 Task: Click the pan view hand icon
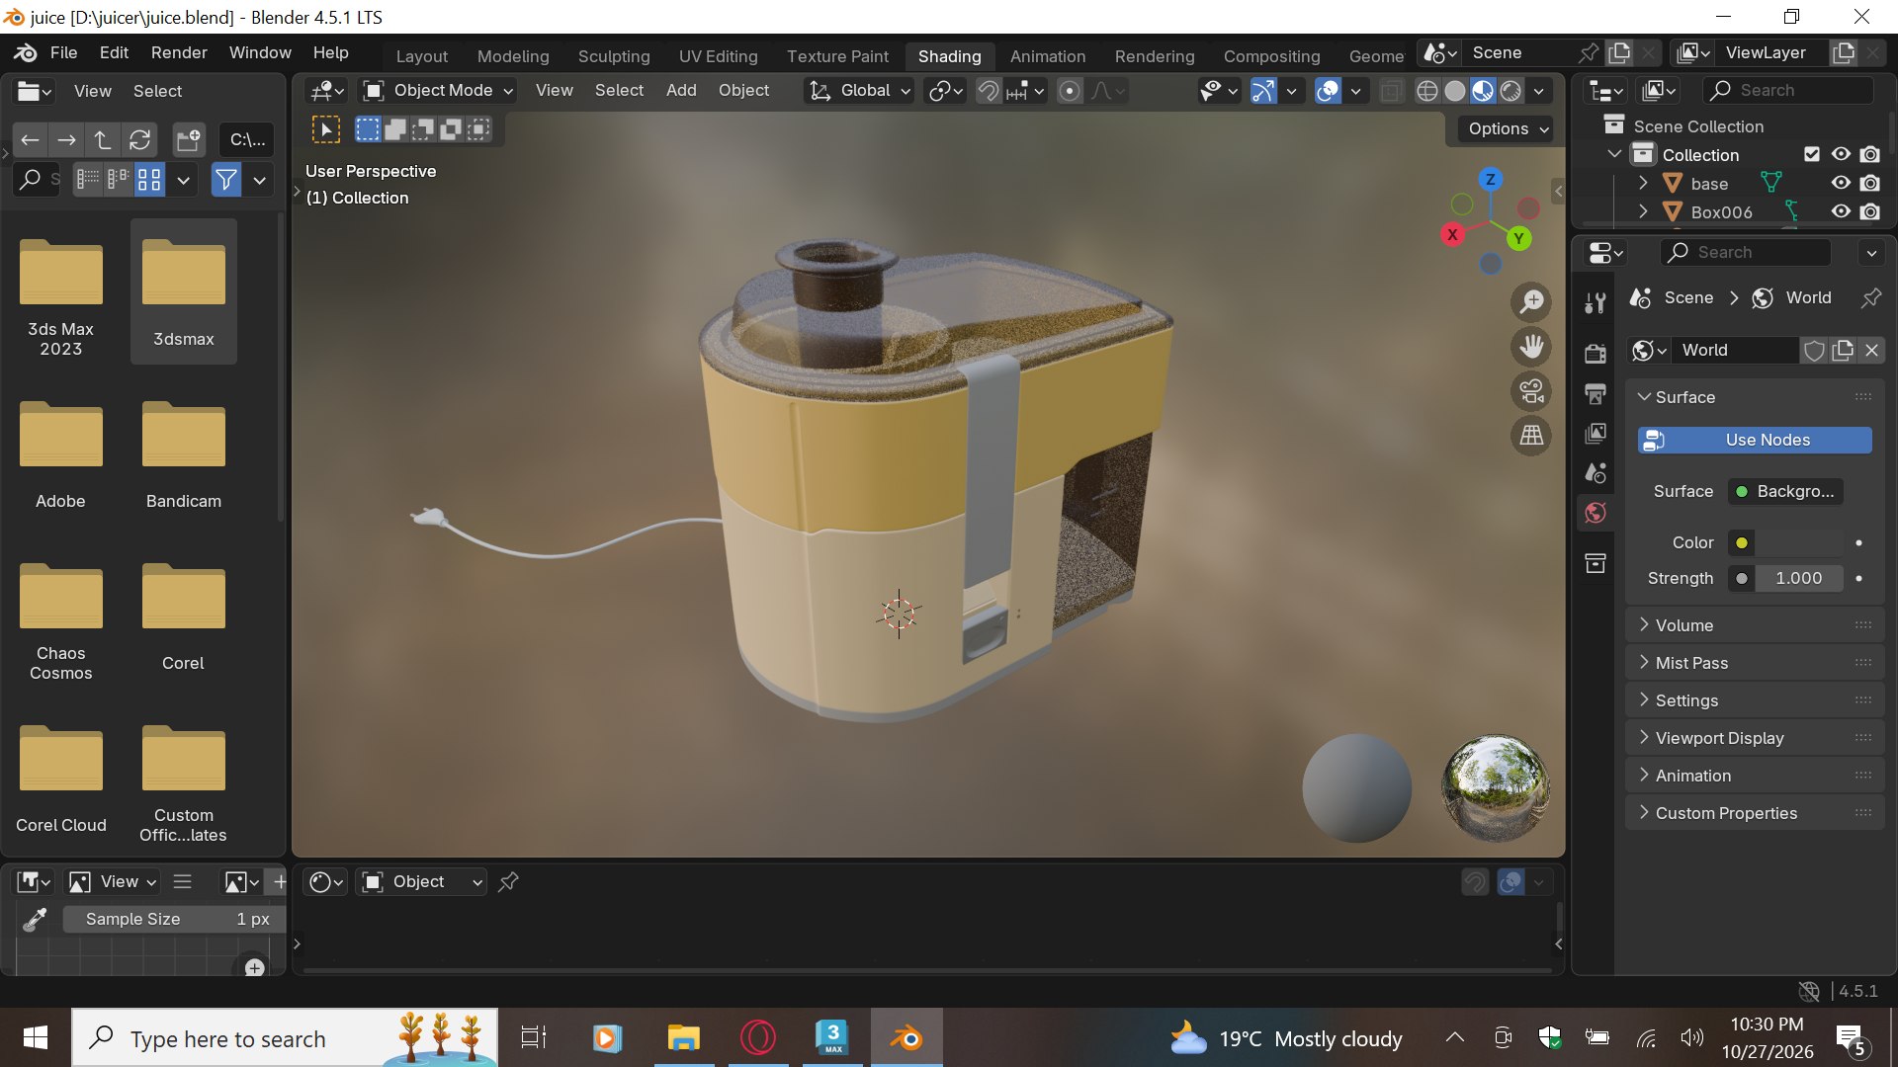tap(1531, 347)
